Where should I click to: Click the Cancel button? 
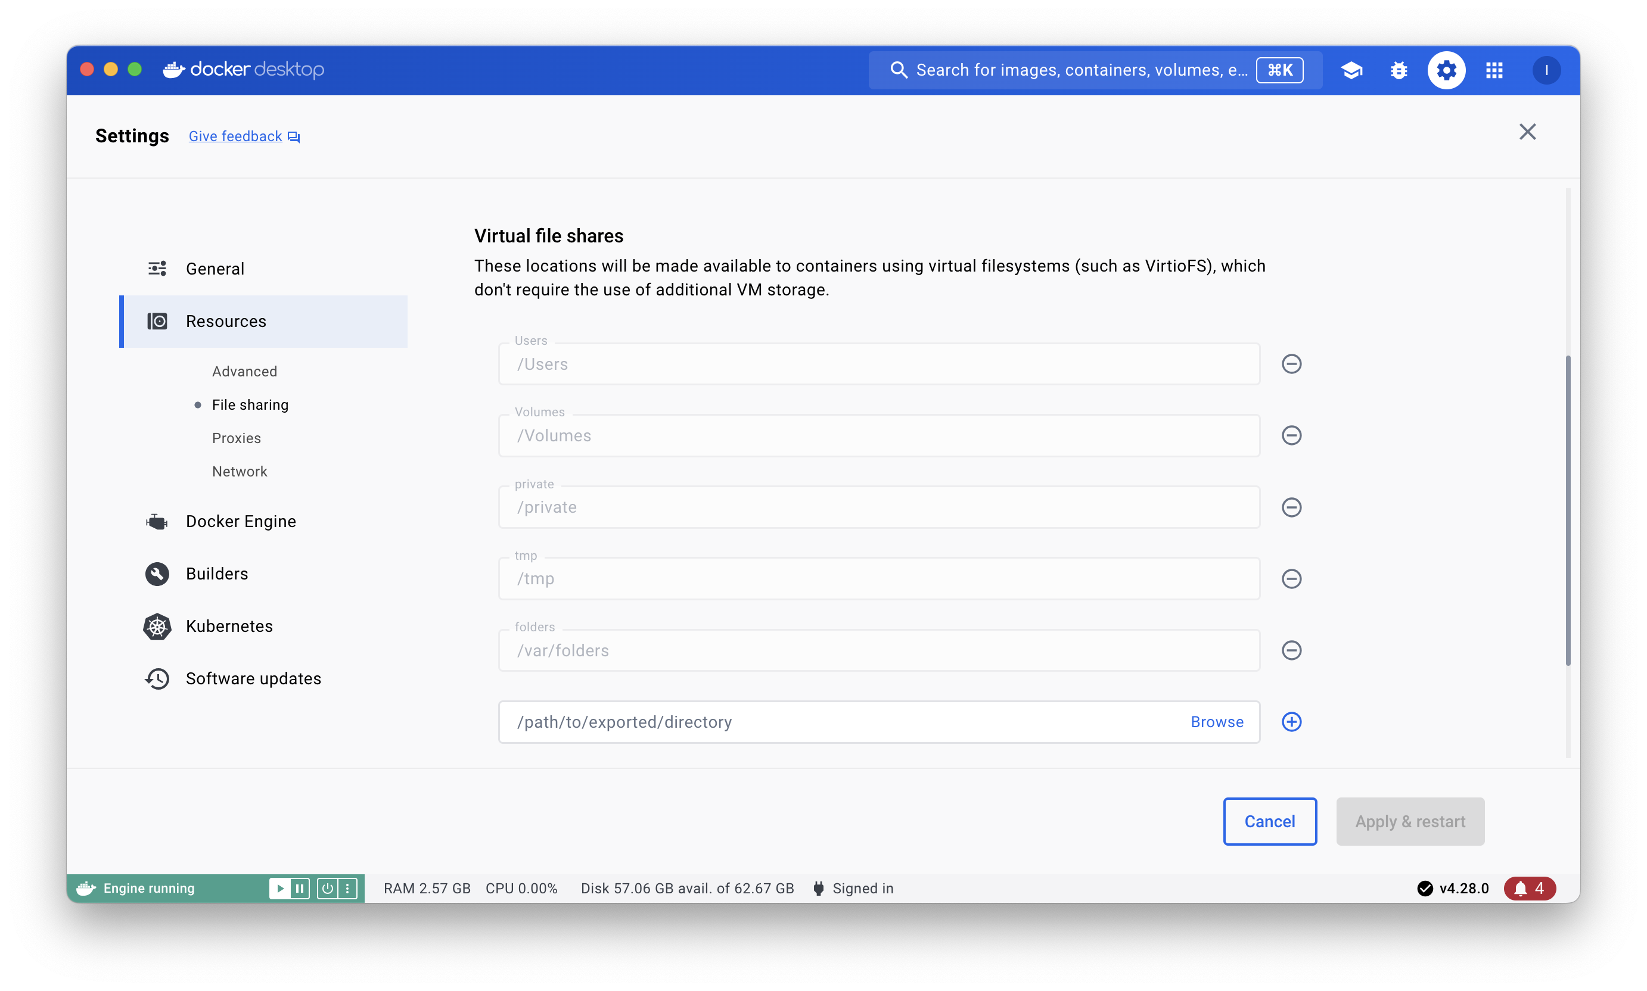coord(1269,821)
